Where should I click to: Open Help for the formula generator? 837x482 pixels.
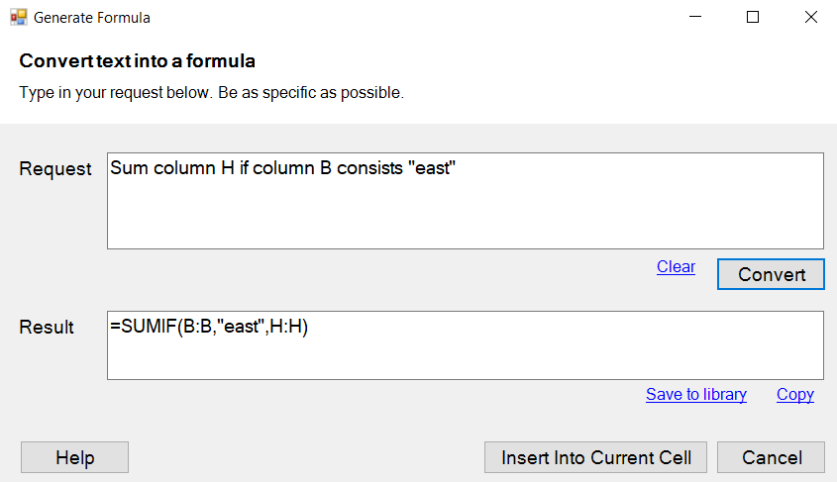(74, 457)
